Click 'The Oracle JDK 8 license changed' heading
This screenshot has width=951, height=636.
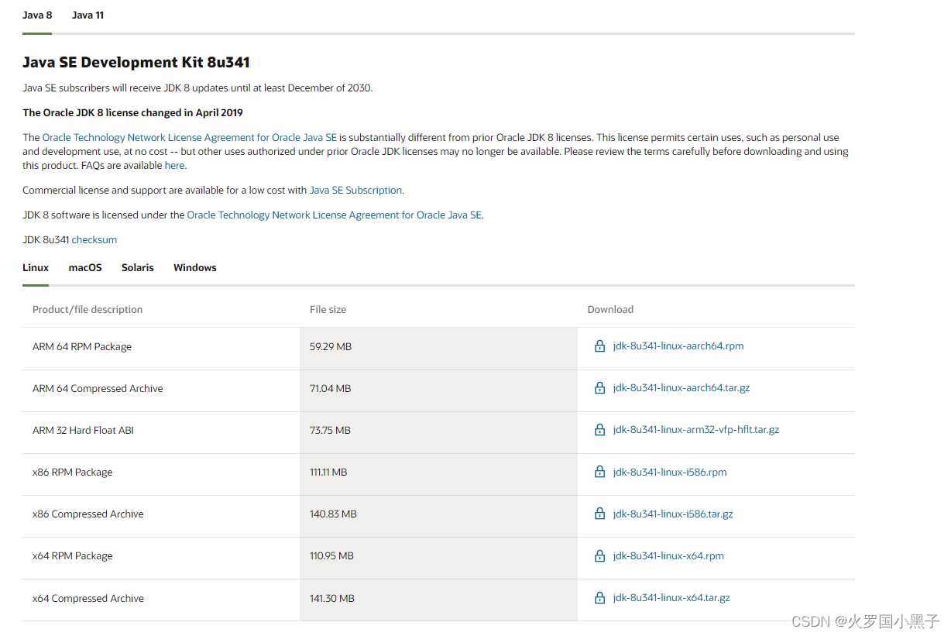pos(132,113)
